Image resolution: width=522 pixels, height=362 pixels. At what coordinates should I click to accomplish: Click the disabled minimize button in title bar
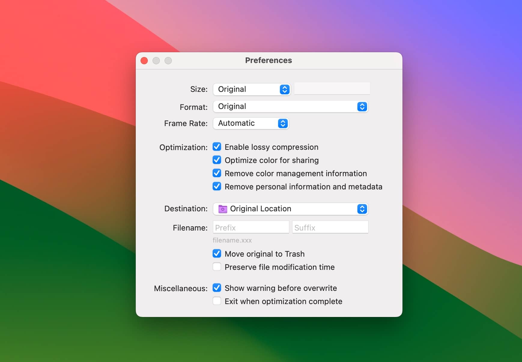[x=156, y=61]
